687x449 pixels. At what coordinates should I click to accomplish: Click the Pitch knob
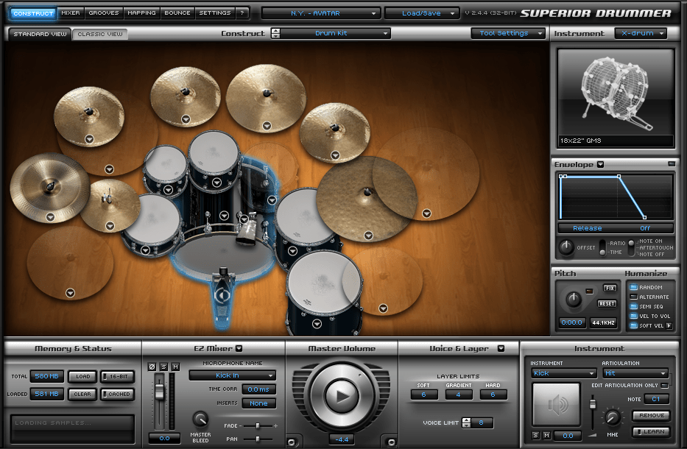pos(572,299)
